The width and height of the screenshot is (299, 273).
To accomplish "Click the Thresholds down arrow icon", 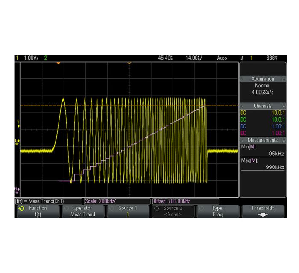I will coord(263,215).
